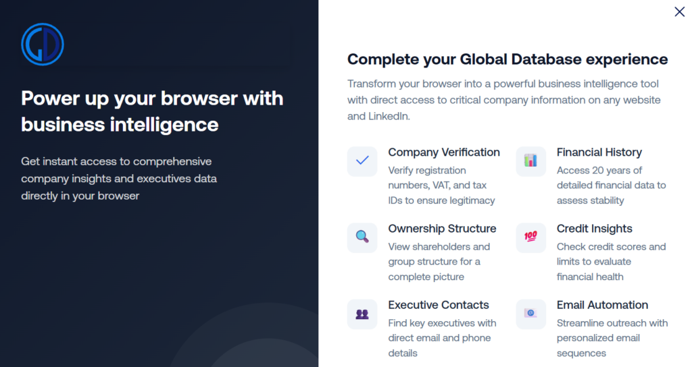Select the Email Automation heading
The width and height of the screenshot is (692, 367).
pos(602,305)
